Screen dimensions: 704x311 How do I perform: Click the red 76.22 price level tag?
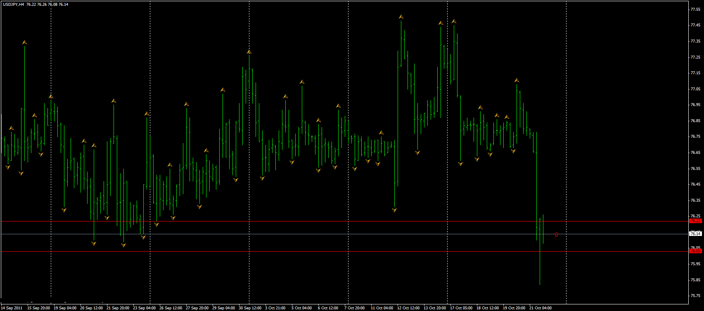click(x=695, y=221)
